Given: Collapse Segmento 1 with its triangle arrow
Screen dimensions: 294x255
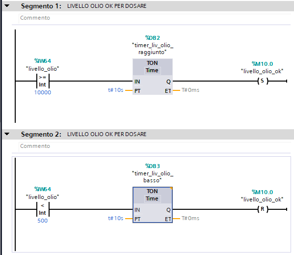Looking at the screenshot, I should (x=7, y=6).
